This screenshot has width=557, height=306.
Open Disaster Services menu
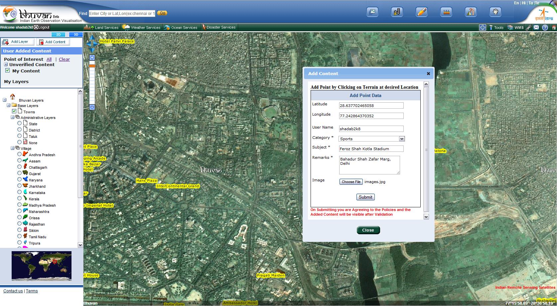click(219, 28)
